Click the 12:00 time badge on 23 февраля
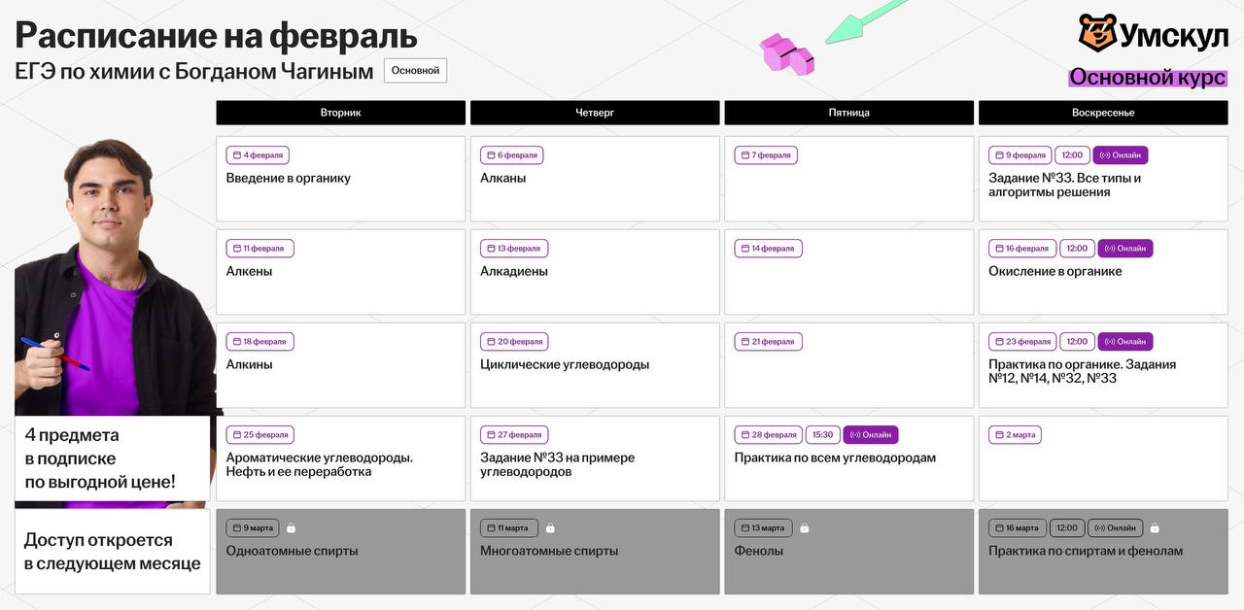The width and height of the screenshot is (1244, 610). pyautogui.click(x=1077, y=342)
